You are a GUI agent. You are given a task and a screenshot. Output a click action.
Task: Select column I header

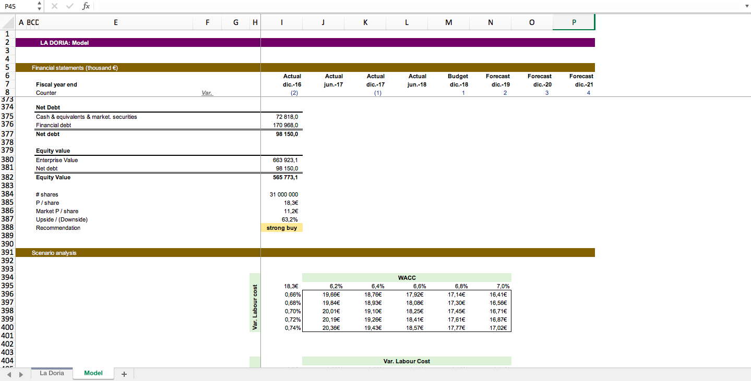(282, 22)
